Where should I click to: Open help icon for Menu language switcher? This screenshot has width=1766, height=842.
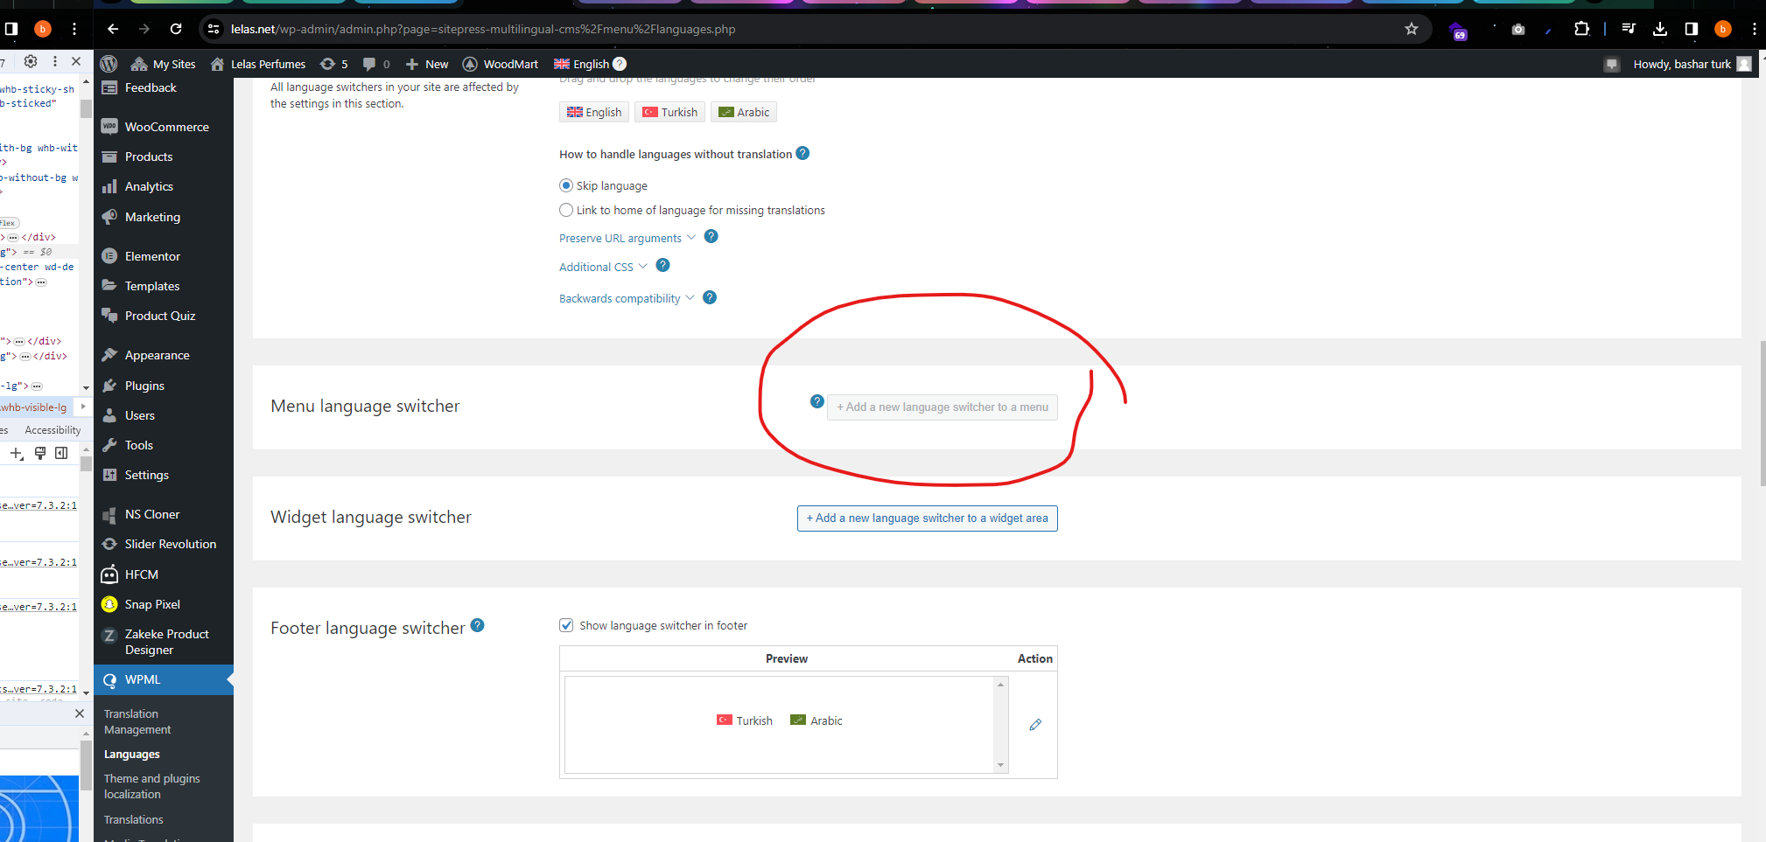tap(817, 401)
